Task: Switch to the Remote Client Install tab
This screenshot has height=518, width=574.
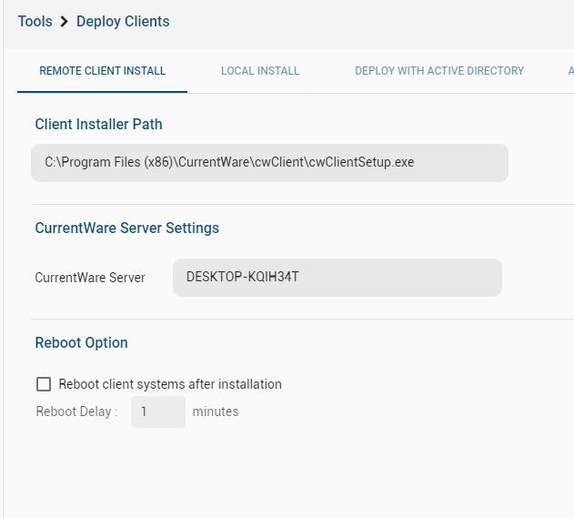Action: point(102,71)
